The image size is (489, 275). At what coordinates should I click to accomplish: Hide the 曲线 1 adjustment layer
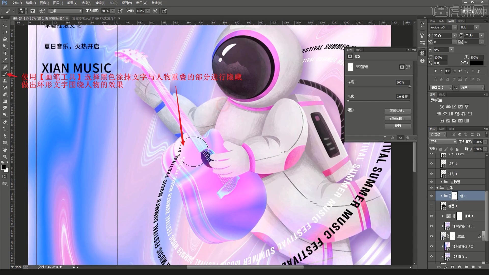(x=431, y=216)
